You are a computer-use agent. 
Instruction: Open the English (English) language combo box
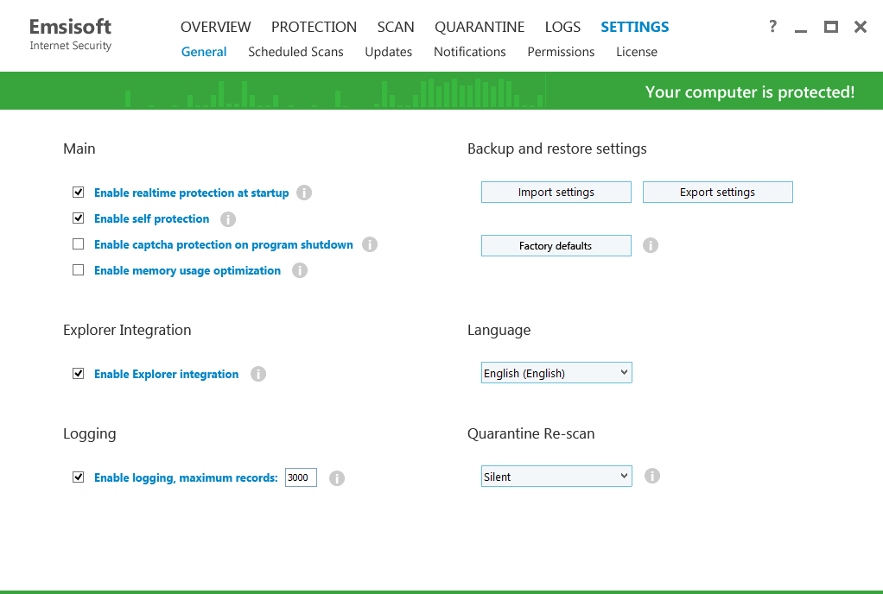[556, 372]
